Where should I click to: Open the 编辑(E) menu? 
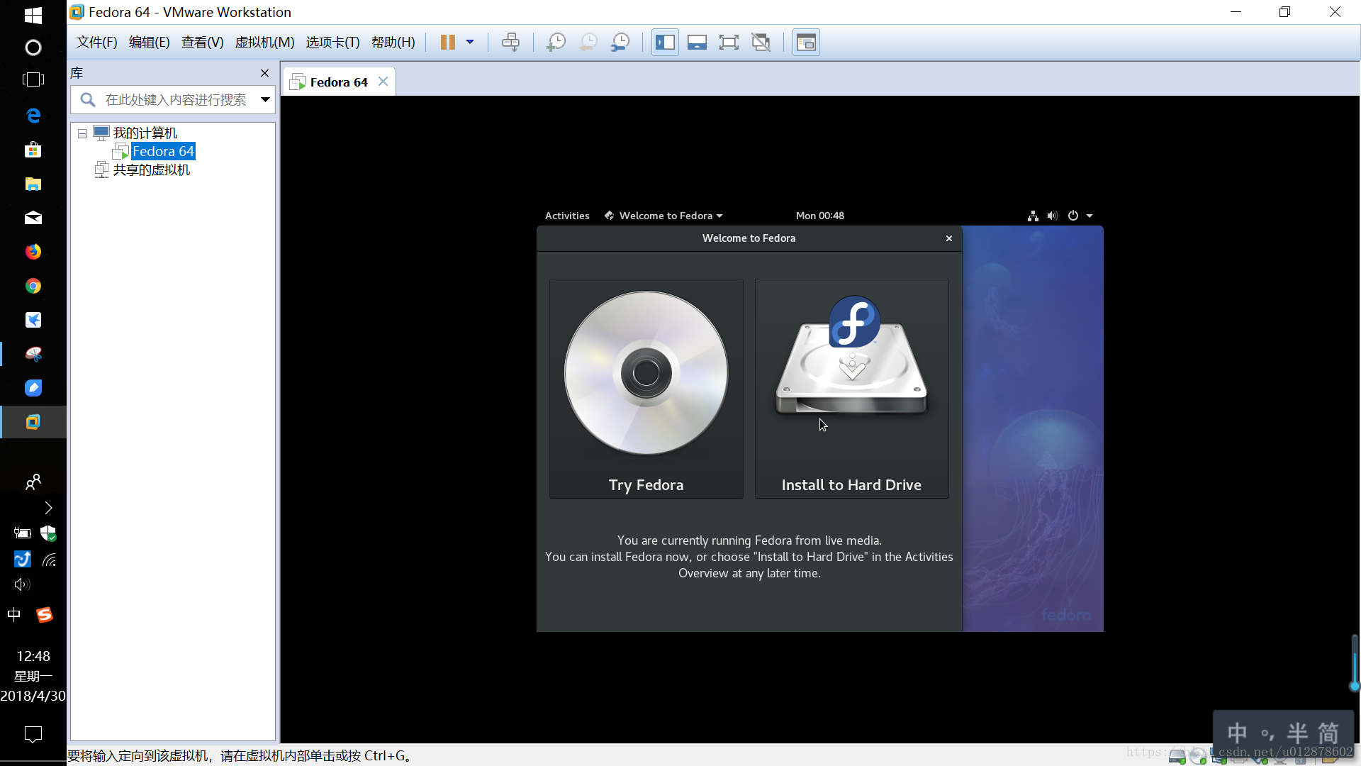click(150, 43)
